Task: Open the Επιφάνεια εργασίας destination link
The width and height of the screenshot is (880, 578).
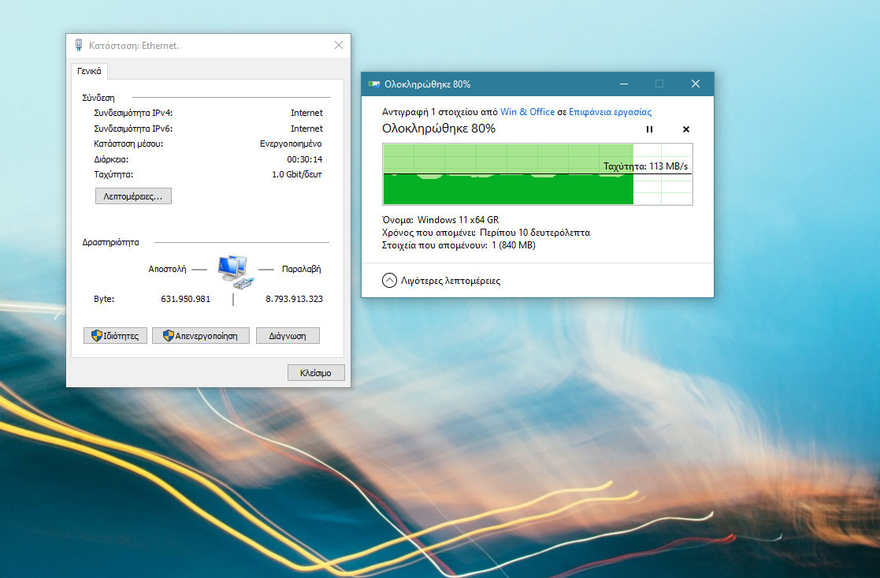Action: click(610, 112)
